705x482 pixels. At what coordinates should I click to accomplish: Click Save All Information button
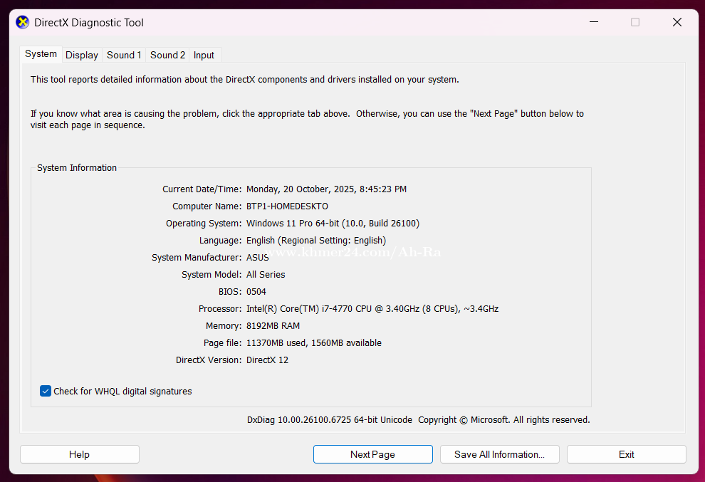499,454
